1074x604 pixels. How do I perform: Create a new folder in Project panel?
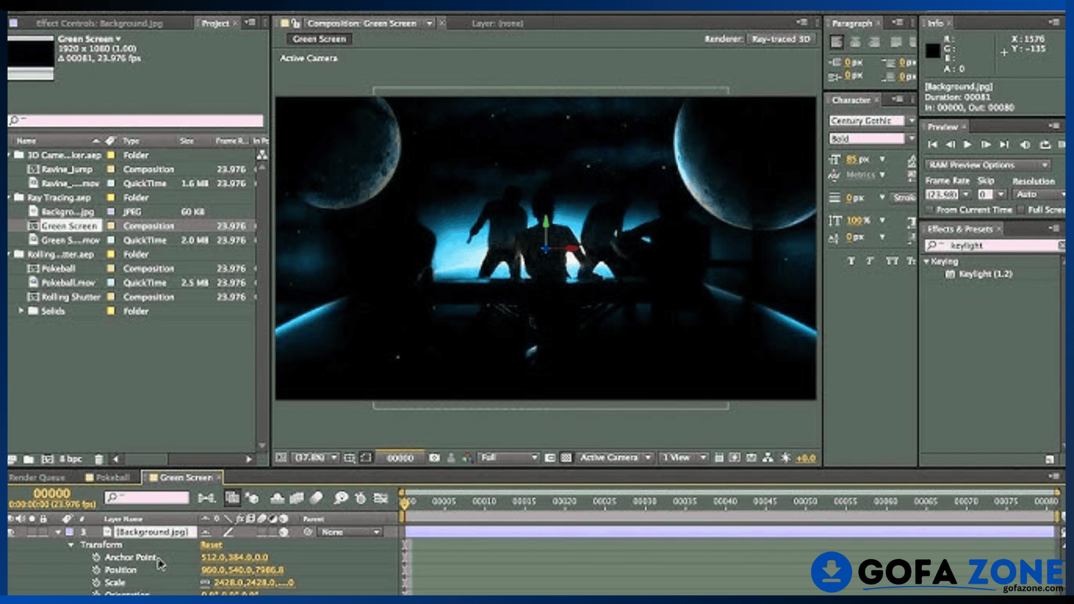point(29,459)
